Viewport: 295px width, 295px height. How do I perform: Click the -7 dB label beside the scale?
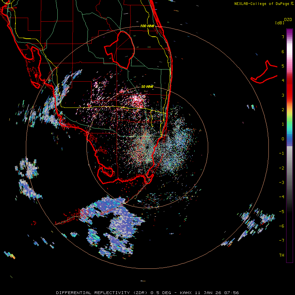[282, 241]
